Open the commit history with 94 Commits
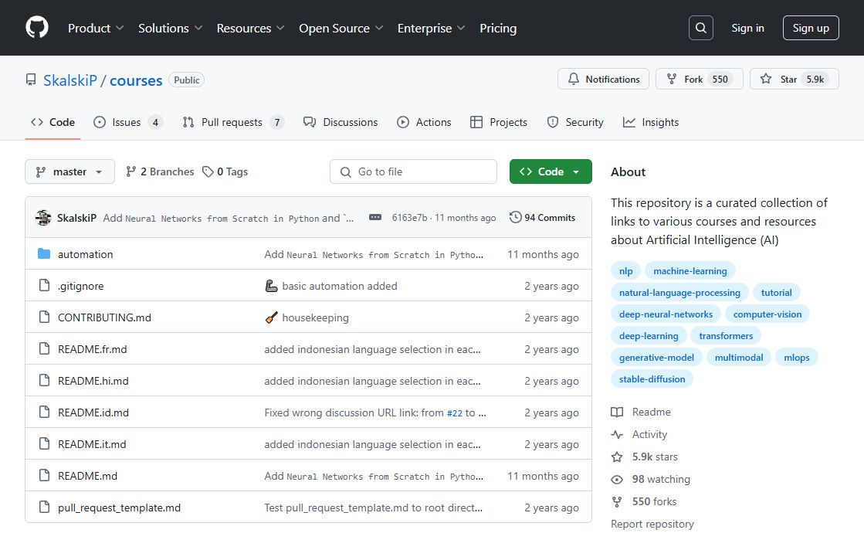The image size is (864, 533). click(x=542, y=218)
